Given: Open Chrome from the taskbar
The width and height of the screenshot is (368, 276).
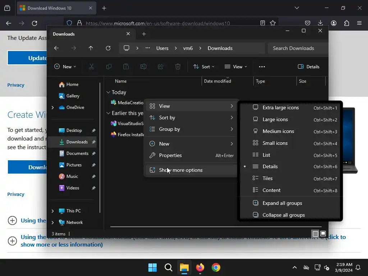Looking at the screenshot, I should click(x=216, y=267).
